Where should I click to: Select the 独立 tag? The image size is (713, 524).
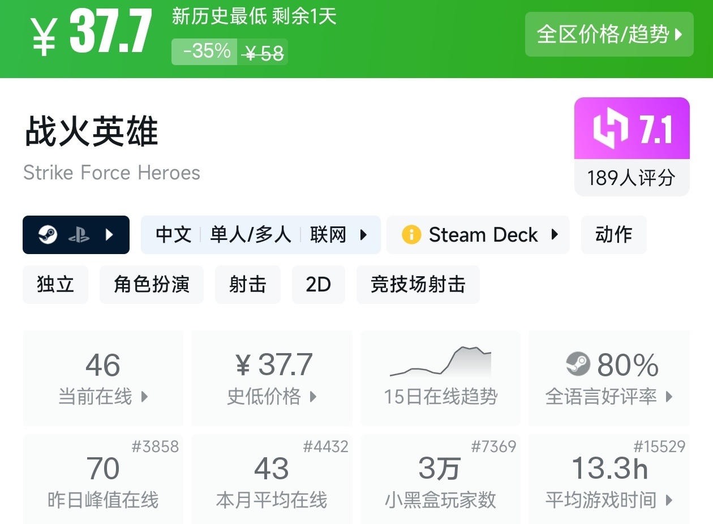(55, 285)
